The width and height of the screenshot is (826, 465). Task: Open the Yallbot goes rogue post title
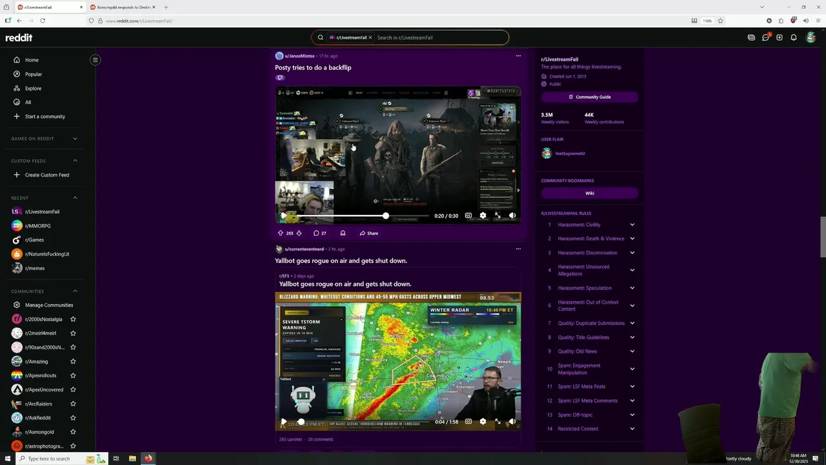coord(341,261)
